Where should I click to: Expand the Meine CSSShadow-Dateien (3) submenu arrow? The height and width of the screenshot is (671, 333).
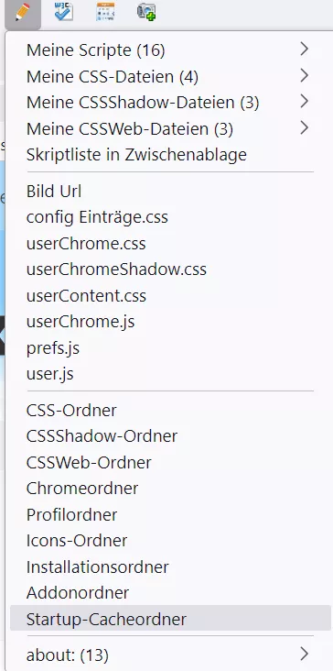point(304,102)
